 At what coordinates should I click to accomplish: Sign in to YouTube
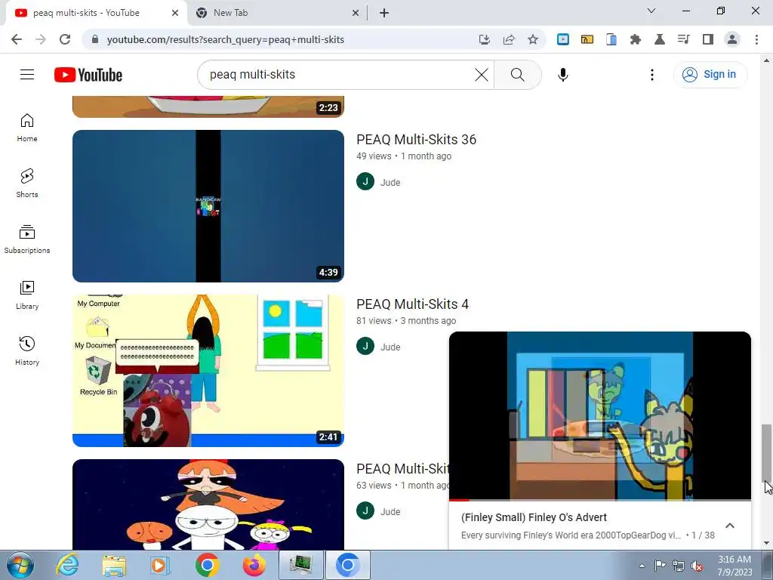point(710,75)
